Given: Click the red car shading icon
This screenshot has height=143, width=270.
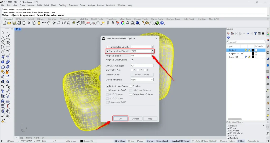Looking at the screenshot, I should coord(88,23).
